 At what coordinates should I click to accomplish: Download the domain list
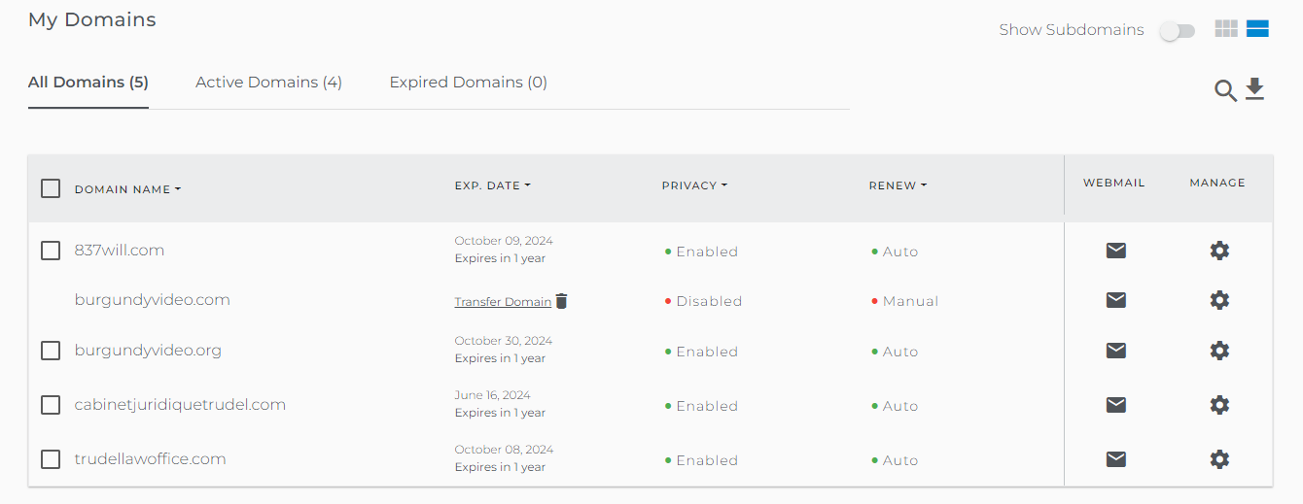1255,90
